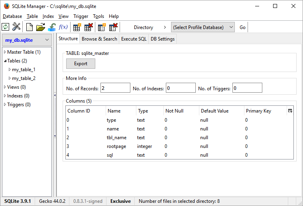Select the 'rootpage' column row
Image resolution: width=303 pixels, height=206 pixels.
tap(179, 146)
